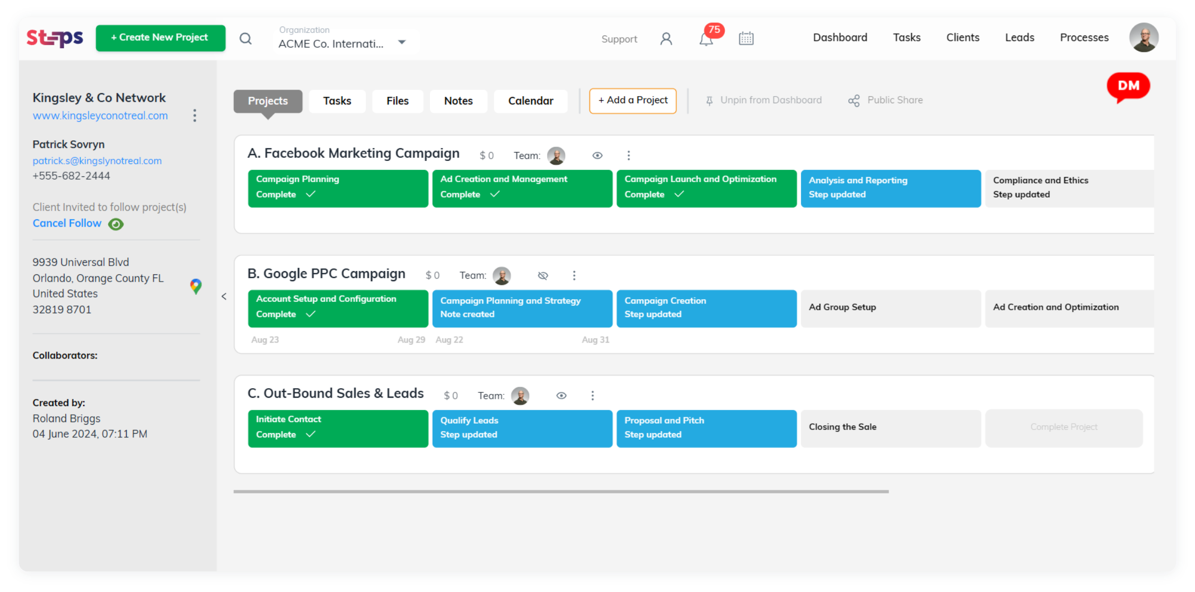Toggle the crossed-out eye on Google PPC Campaign

click(x=542, y=275)
